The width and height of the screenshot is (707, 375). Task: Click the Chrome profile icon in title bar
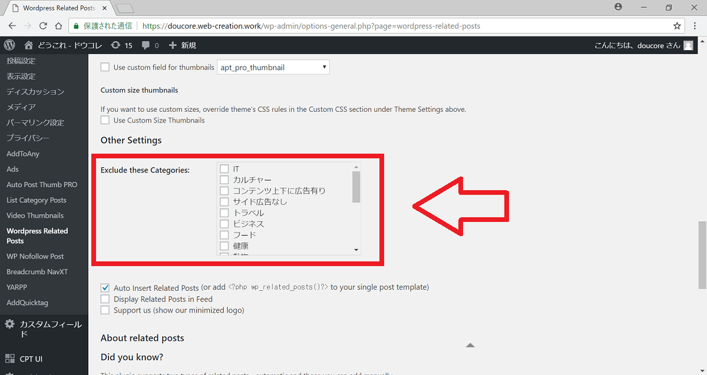(x=618, y=7)
